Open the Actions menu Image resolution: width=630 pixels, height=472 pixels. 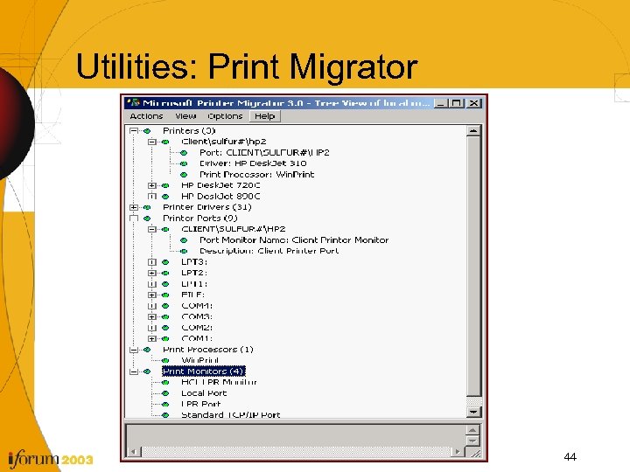pos(146,116)
